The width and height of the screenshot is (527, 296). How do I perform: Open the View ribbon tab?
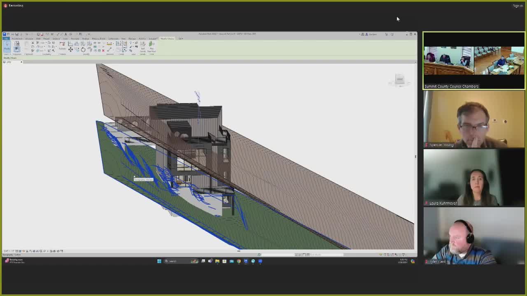click(x=123, y=39)
